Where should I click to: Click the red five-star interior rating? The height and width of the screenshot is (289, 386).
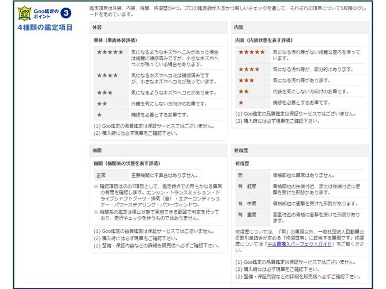[252, 52]
